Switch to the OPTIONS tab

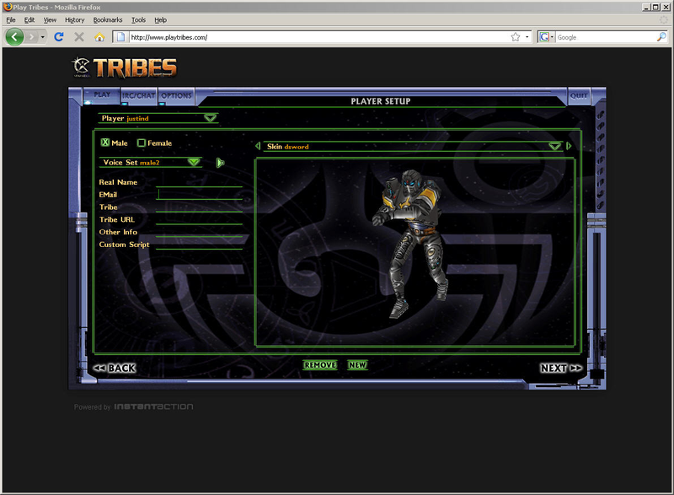pyautogui.click(x=176, y=95)
